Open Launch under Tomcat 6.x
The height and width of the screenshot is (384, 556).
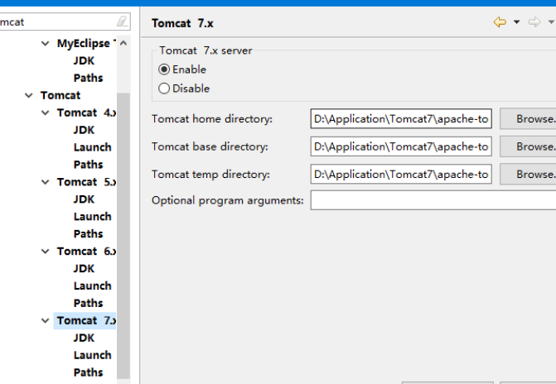pos(93,286)
